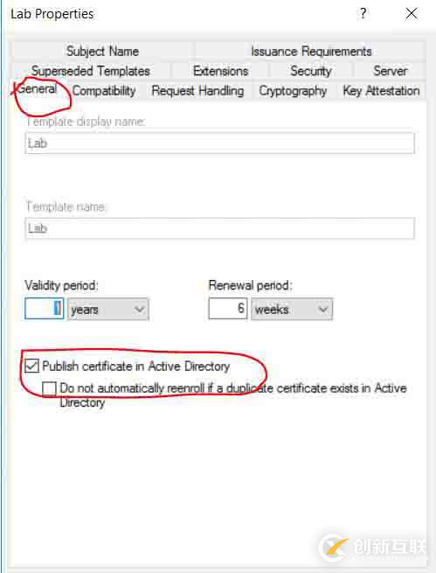Open the Server tab
This screenshot has width=436, height=573.
pyautogui.click(x=390, y=71)
